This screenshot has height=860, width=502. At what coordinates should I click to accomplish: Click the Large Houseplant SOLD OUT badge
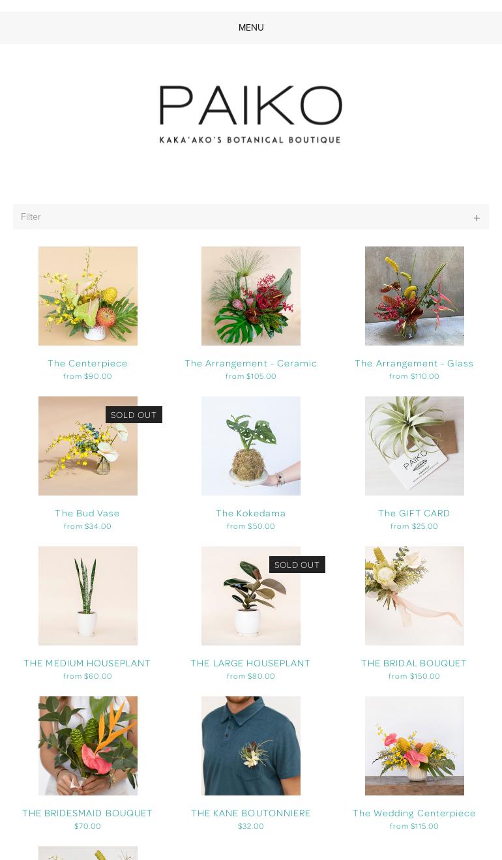click(297, 565)
